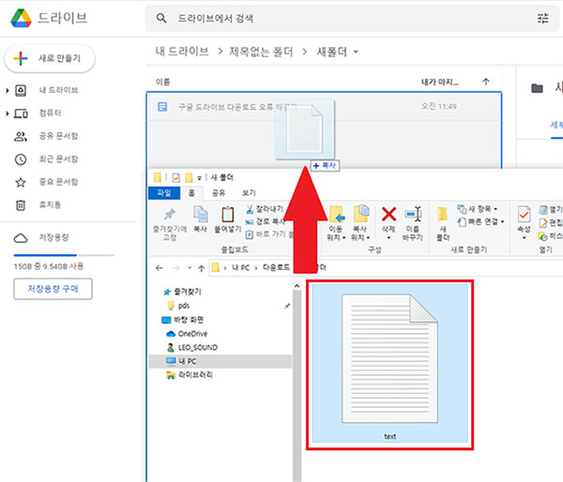The image size is (563, 482).
Task: Select the text file thumbnail
Action: pos(390,364)
